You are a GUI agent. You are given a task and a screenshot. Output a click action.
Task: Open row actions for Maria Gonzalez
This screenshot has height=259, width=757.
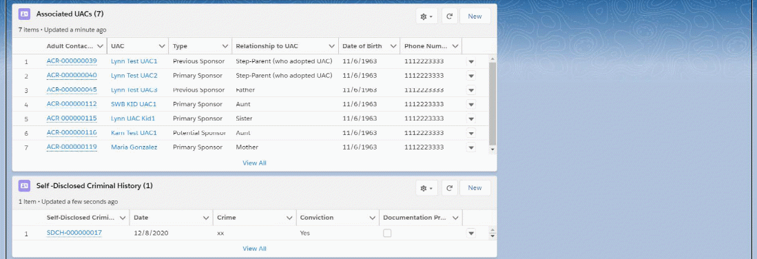(x=471, y=147)
